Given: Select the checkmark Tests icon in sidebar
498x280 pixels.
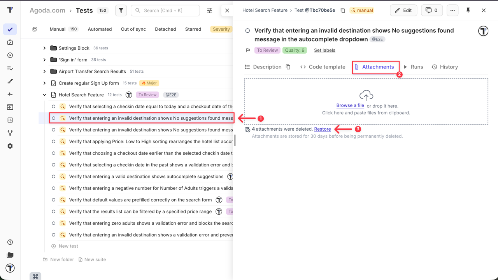Looking at the screenshot, I should pos(10,29).
